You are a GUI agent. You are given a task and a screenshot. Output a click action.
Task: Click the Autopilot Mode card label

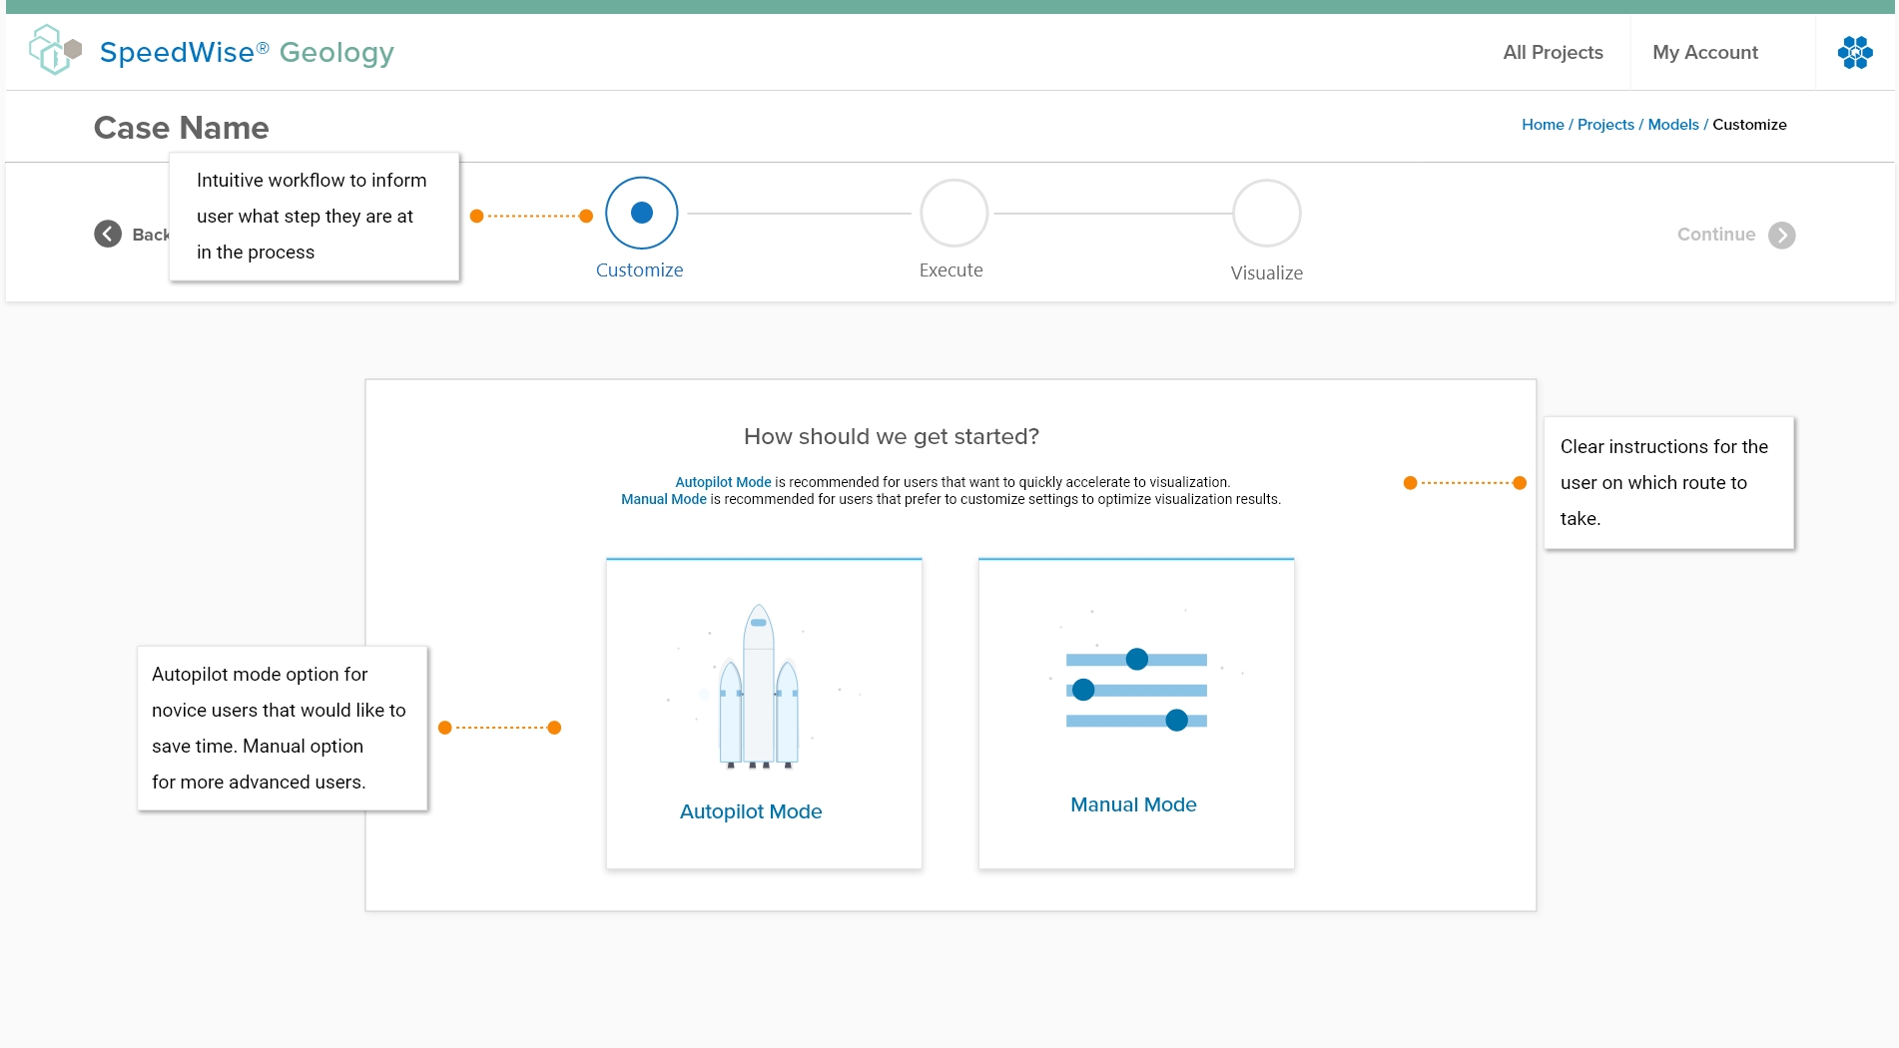(751, 811)
